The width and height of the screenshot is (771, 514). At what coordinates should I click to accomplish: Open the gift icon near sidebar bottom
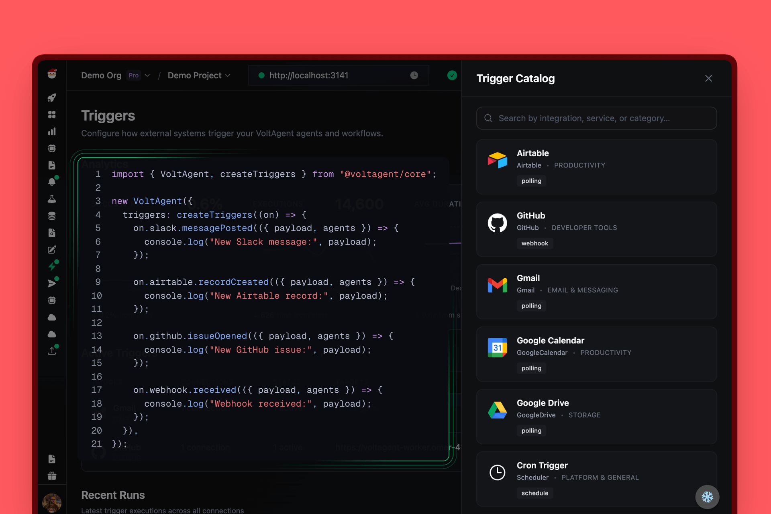52,476
